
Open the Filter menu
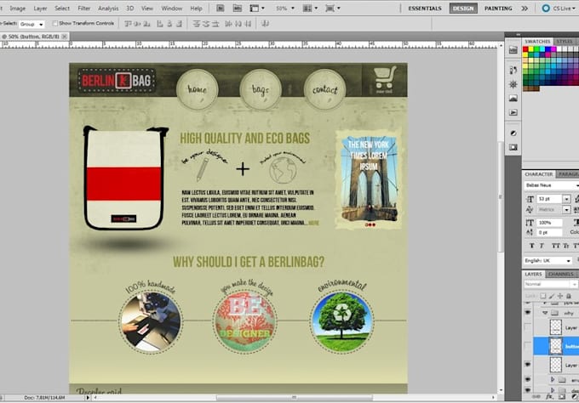[83, 9]
